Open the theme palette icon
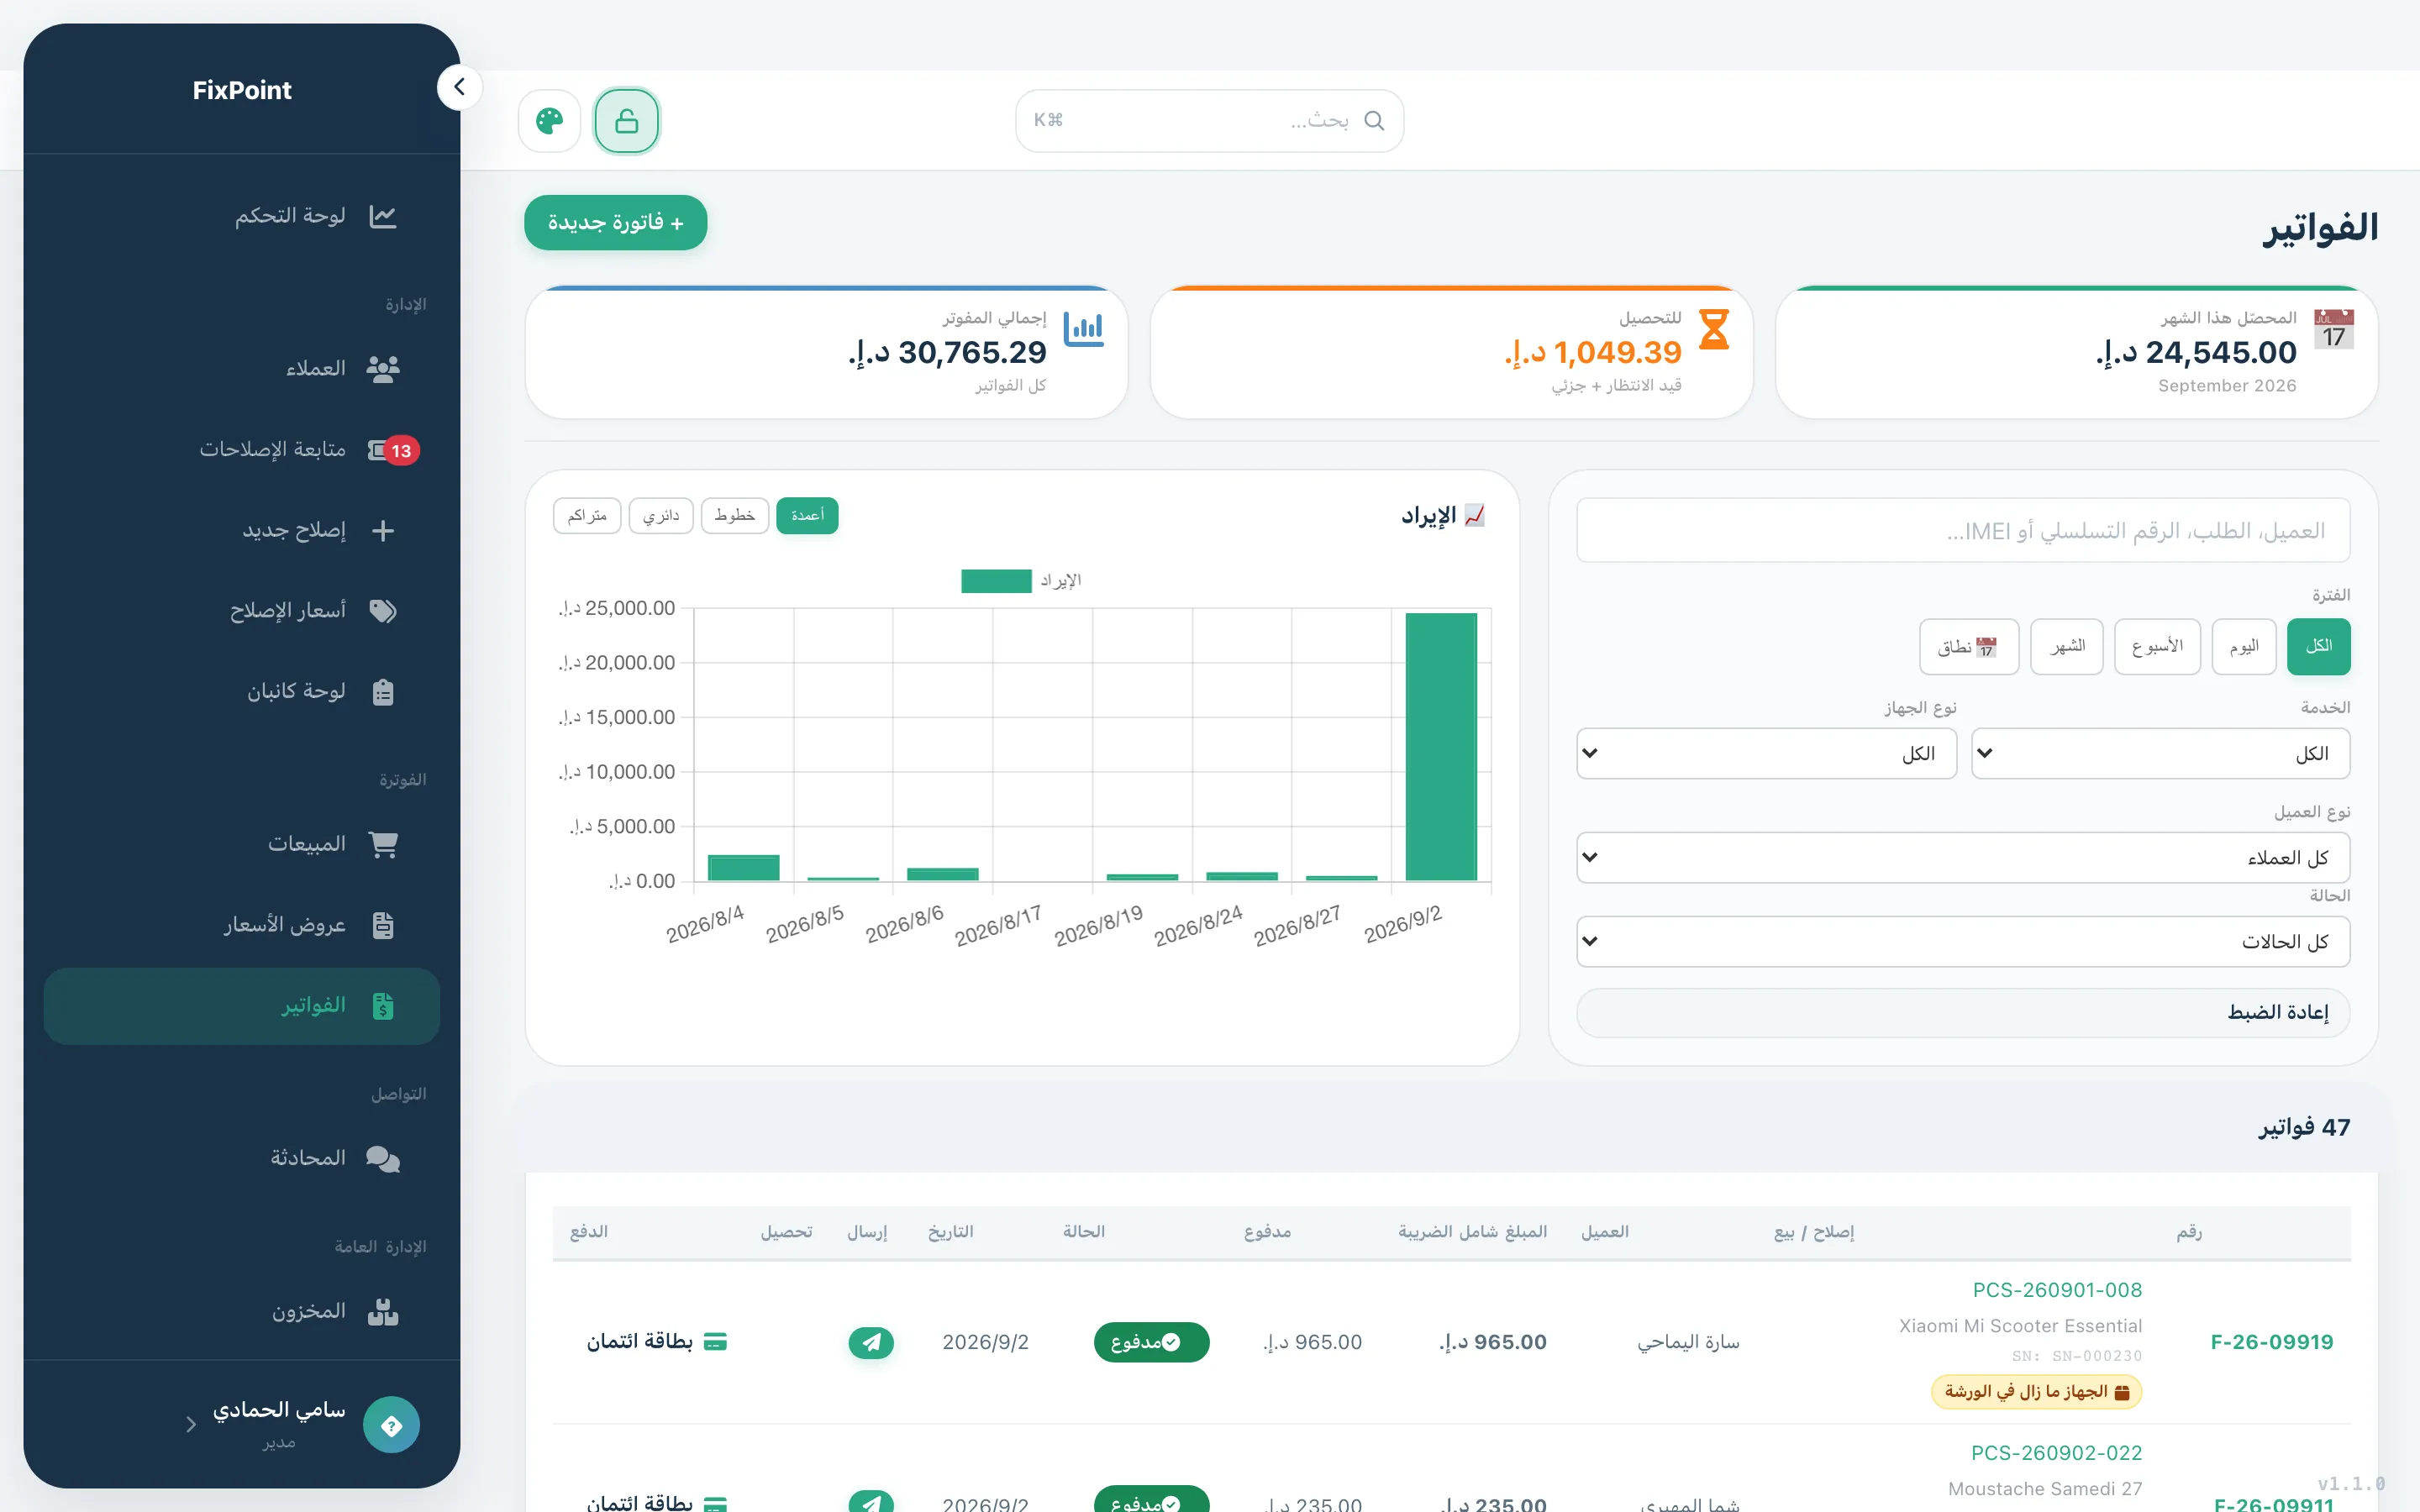The image size is (2420, 1512). coord(549,121)
